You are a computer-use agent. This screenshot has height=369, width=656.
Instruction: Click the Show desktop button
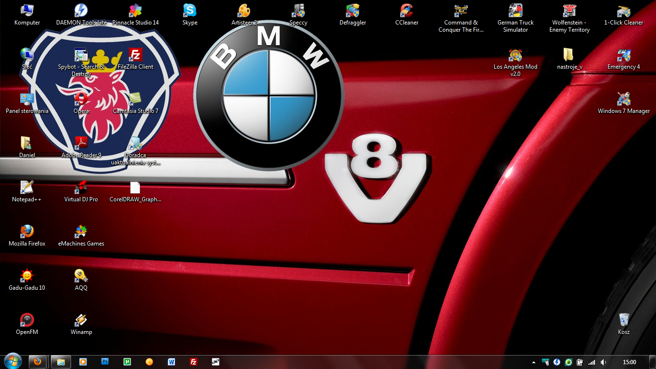653,362
